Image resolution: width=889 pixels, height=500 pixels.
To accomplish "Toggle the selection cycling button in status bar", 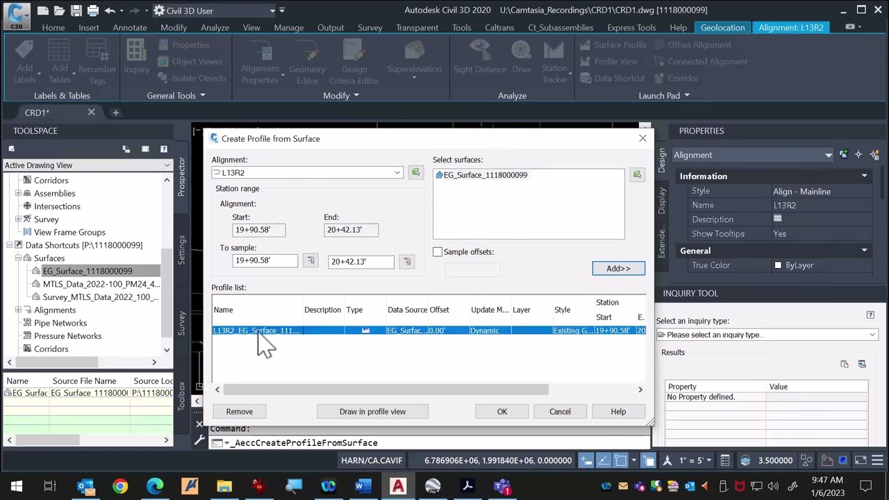I will coord(648,460).
